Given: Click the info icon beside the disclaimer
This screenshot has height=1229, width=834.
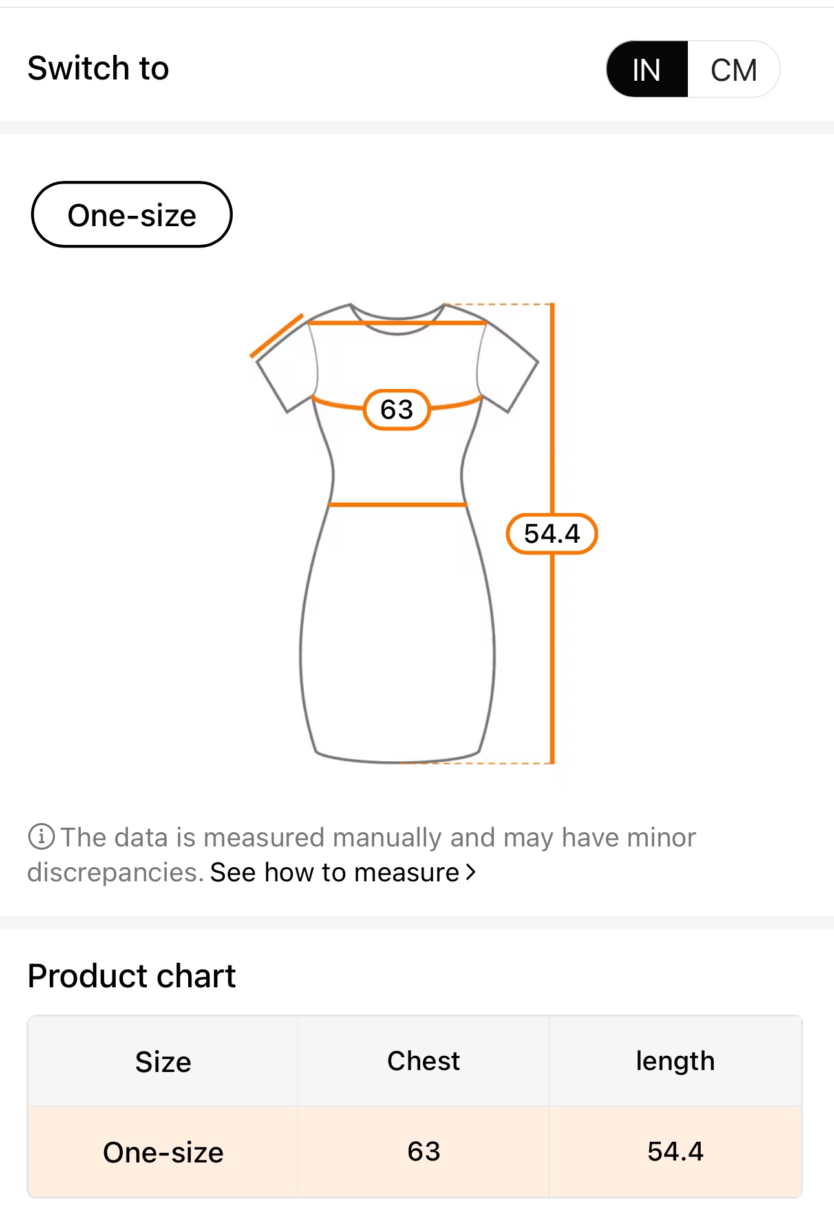Looking at the screenshot, I should [41, 836].
